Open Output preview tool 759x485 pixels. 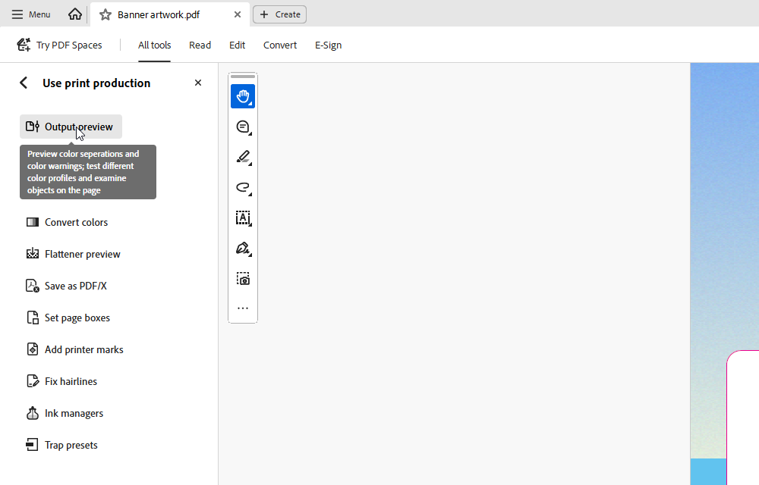(71, 127)
